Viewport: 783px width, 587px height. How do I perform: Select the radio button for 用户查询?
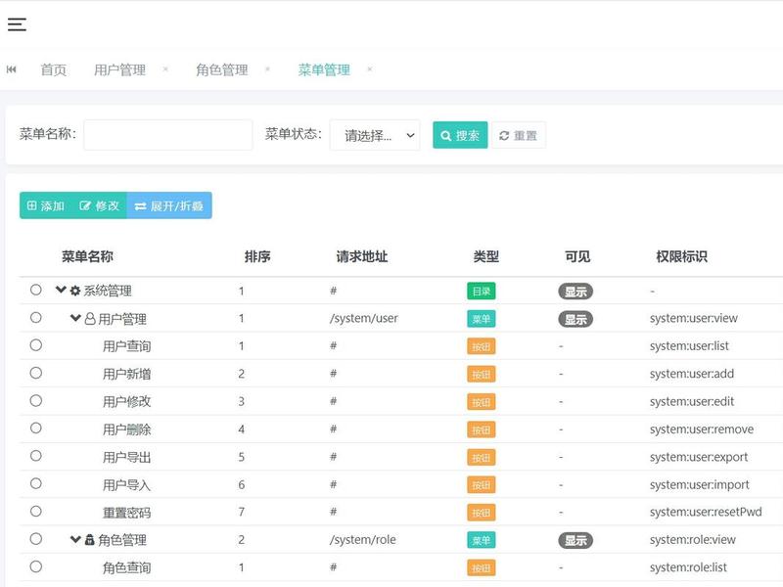36,345
